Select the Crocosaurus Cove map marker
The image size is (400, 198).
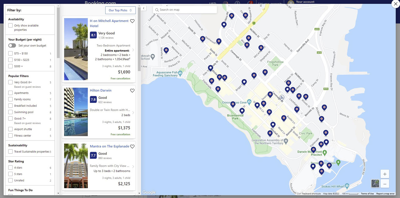249,102
